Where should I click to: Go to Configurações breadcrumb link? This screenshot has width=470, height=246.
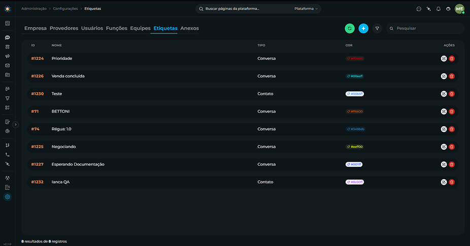point(65,9)
